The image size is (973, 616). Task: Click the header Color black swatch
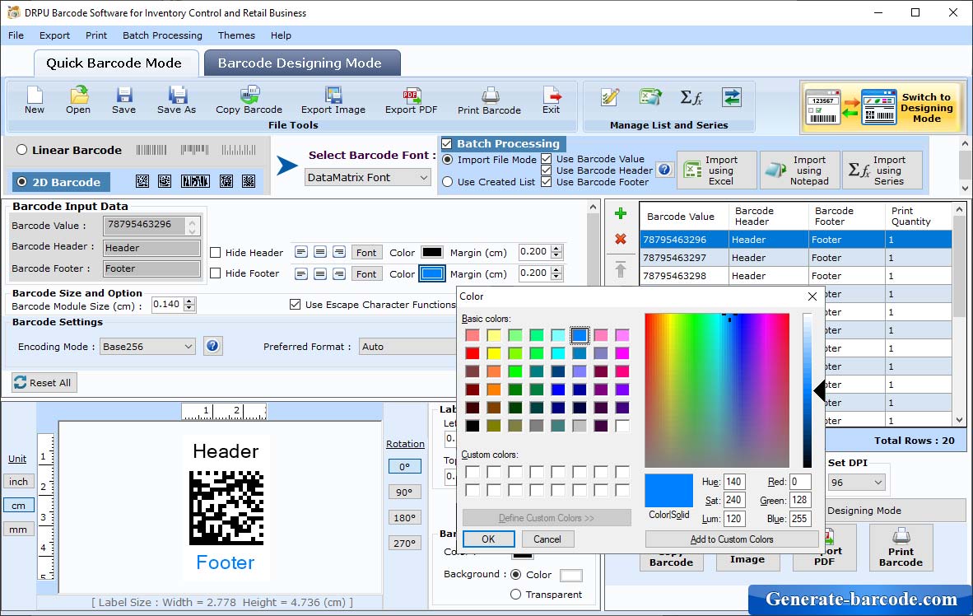click(432, 252)
